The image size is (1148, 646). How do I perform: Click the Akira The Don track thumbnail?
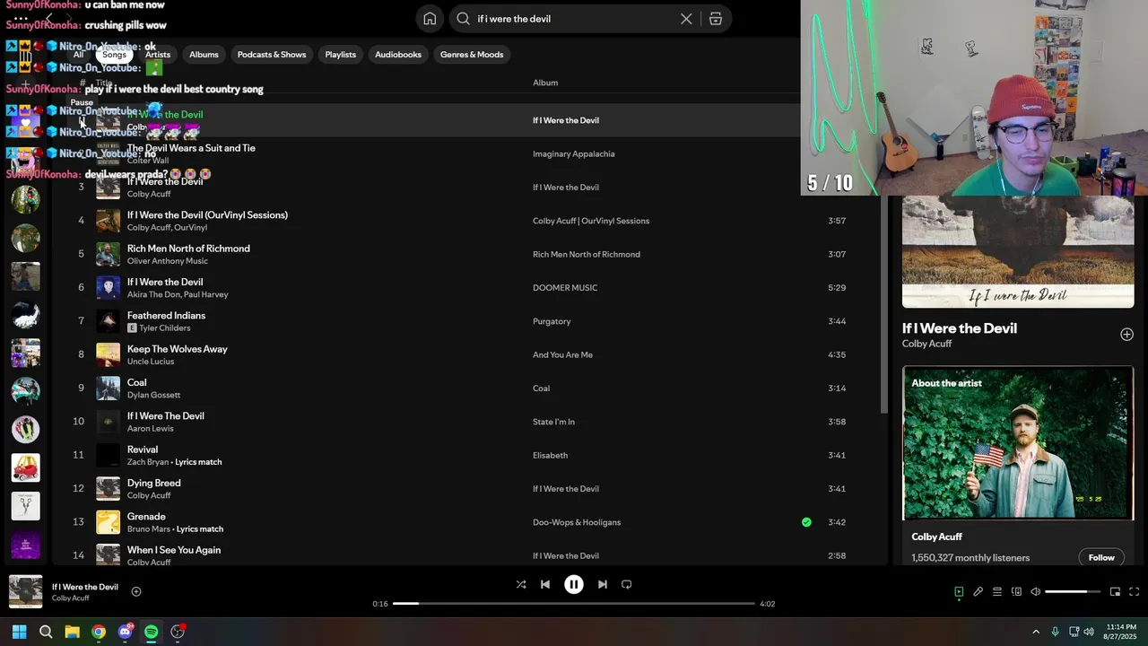click(x=108, y=287)
